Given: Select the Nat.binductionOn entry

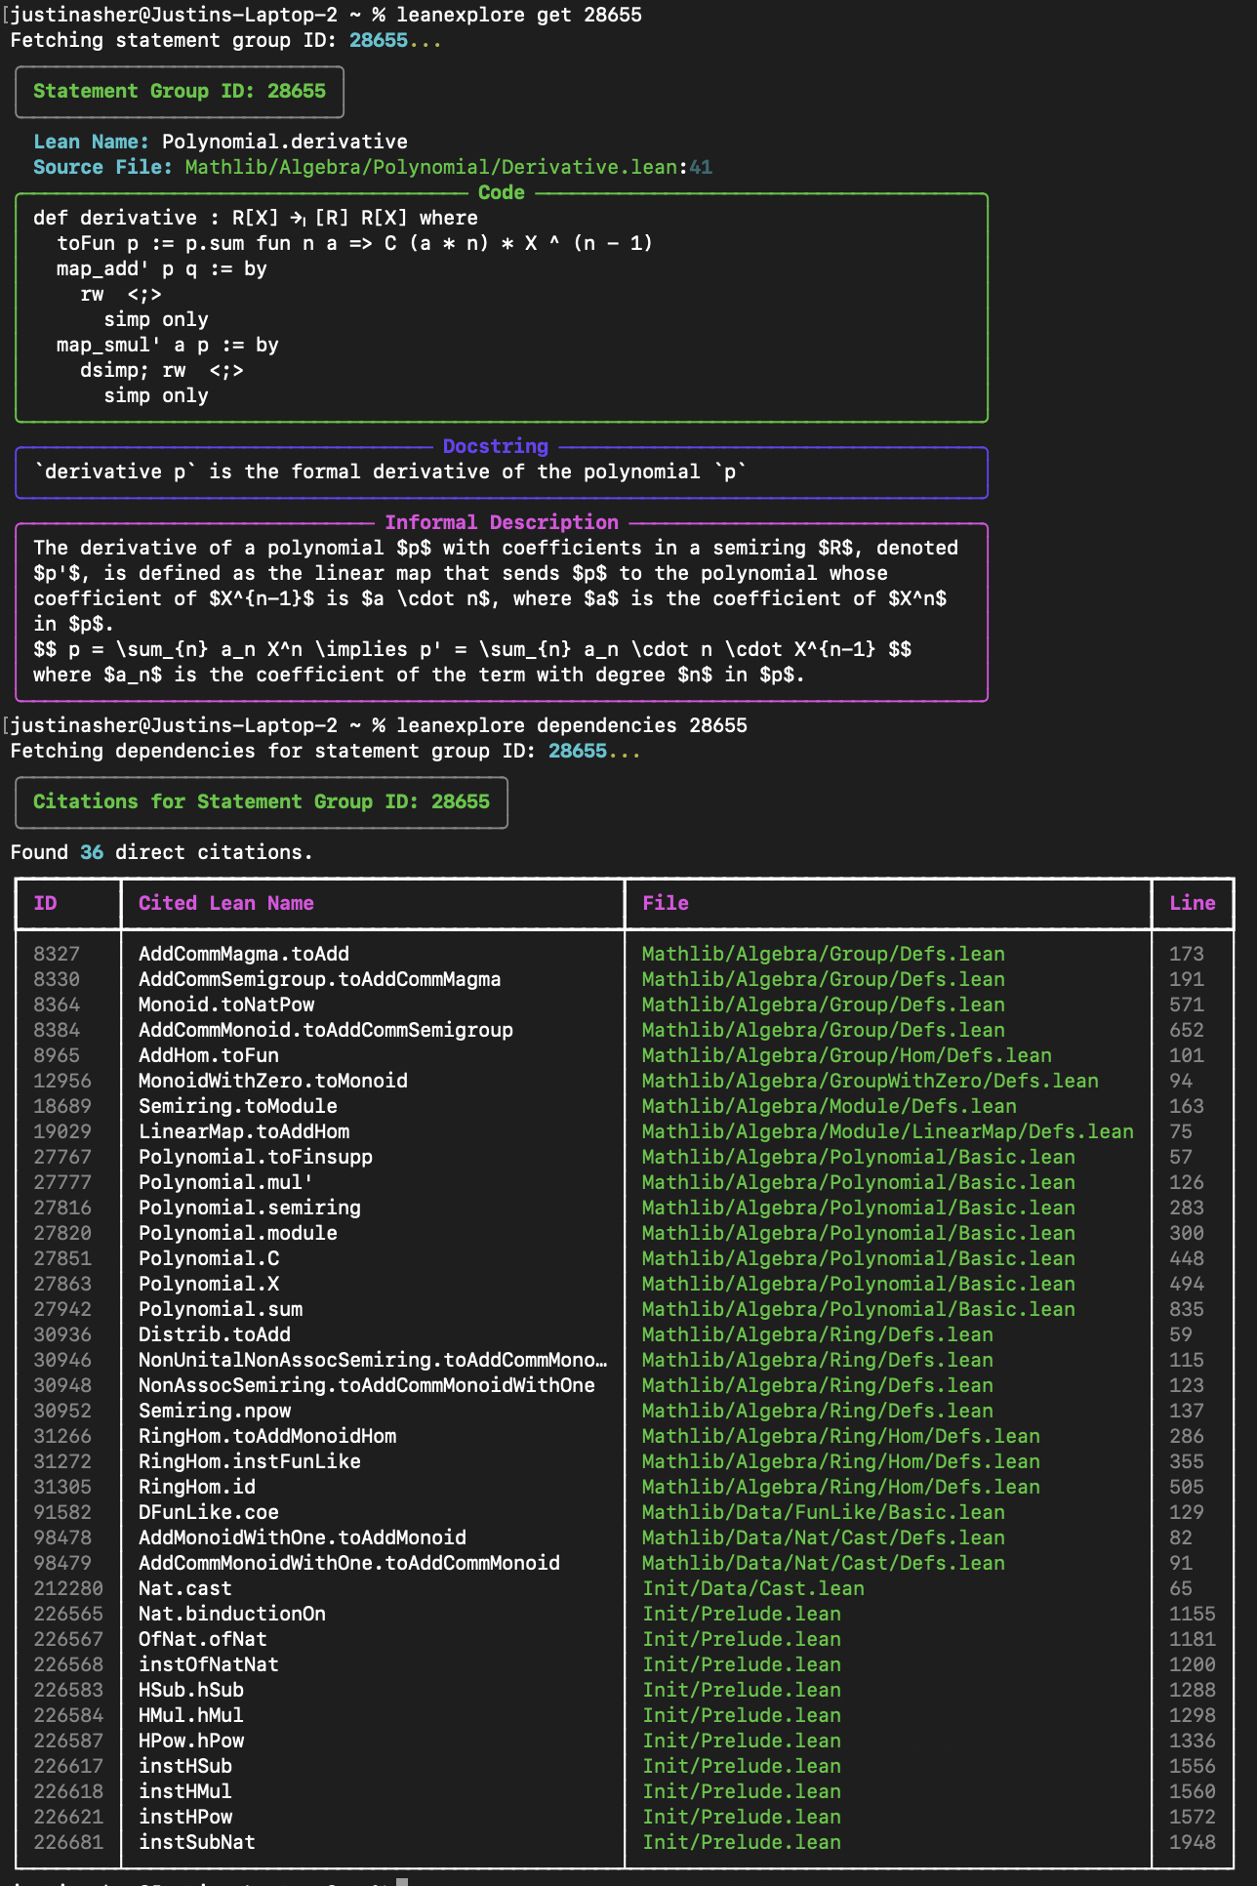Looking at the screenshot, I should coord(231,1615).
